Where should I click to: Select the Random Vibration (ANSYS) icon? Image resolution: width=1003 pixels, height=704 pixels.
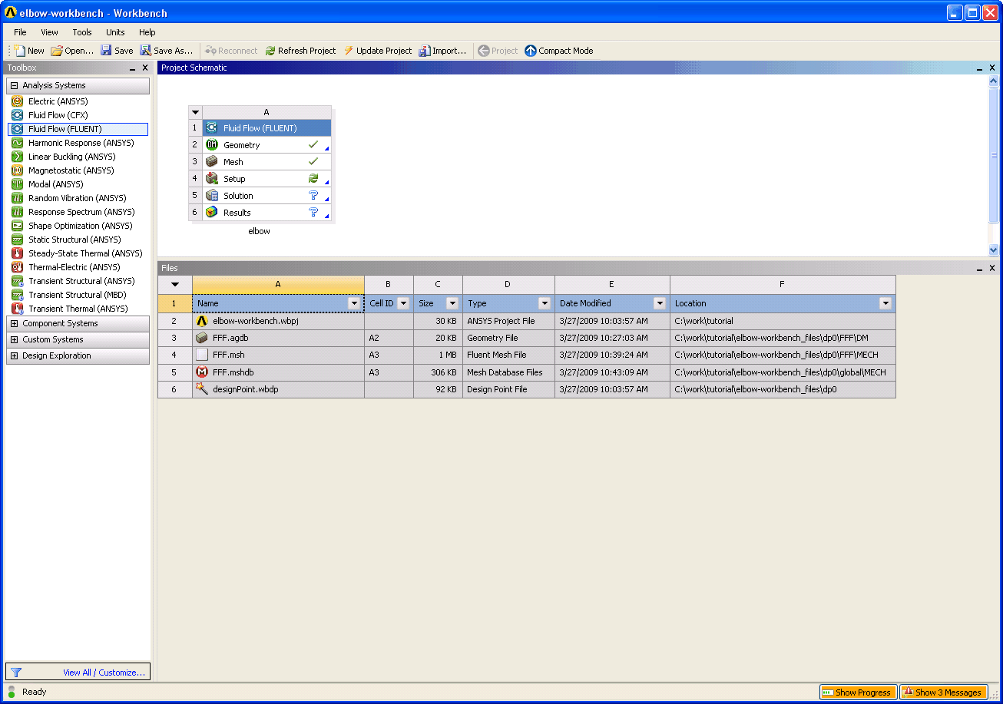(x=17, y=198)
